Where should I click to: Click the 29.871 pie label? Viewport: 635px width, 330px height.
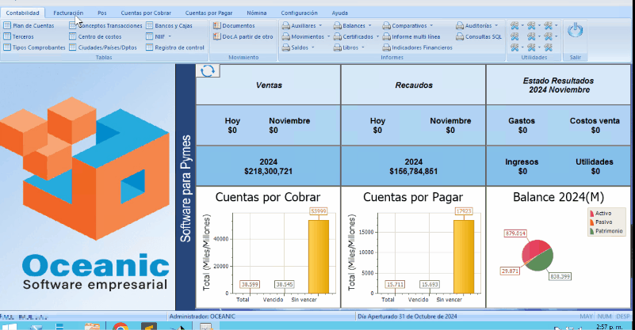coord(510,271)
